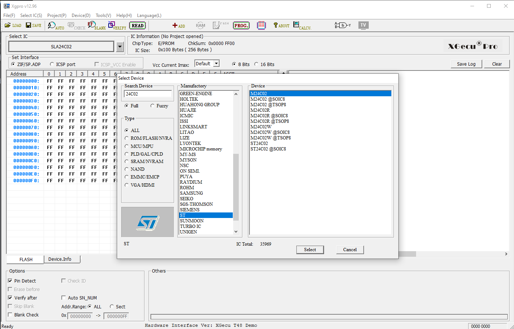Screen dimensions: 514x329
Task: Run the AUTO operation icon
Action: click(x=56, y=25)
